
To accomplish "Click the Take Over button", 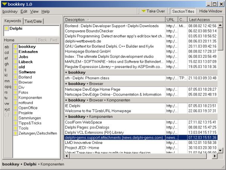I will 153,11.
